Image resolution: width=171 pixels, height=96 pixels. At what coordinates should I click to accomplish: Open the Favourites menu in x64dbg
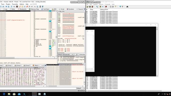point(15,4)
